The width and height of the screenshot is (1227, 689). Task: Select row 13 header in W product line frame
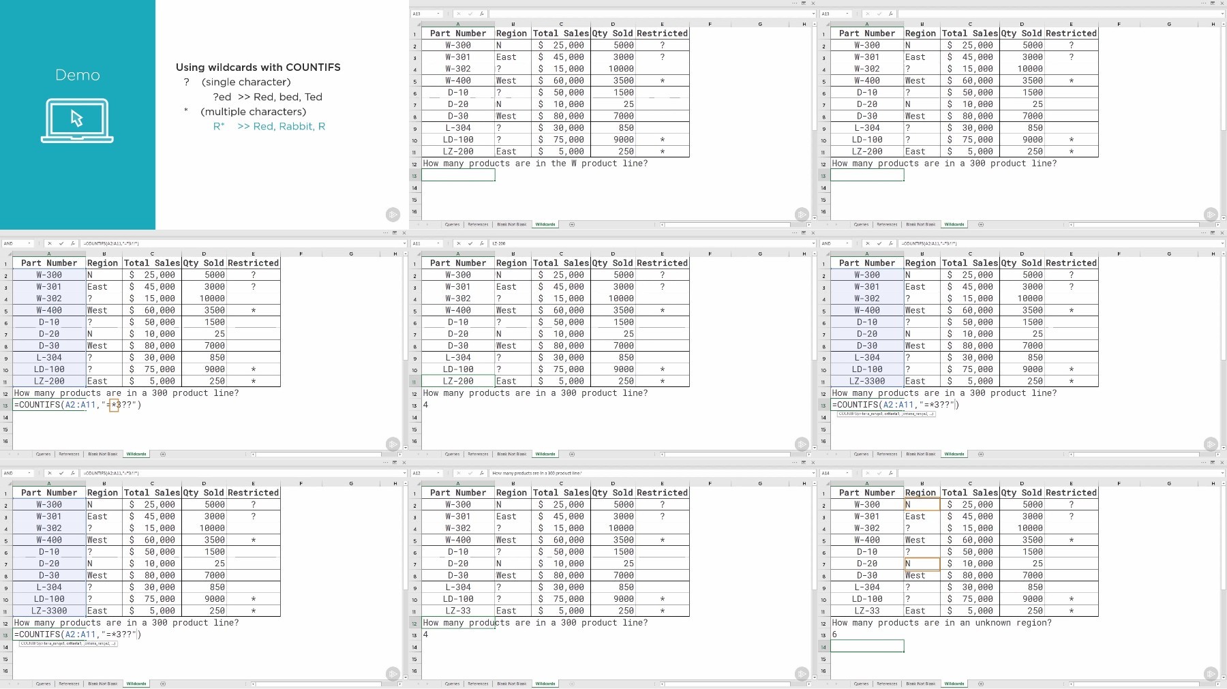[414, 176]
